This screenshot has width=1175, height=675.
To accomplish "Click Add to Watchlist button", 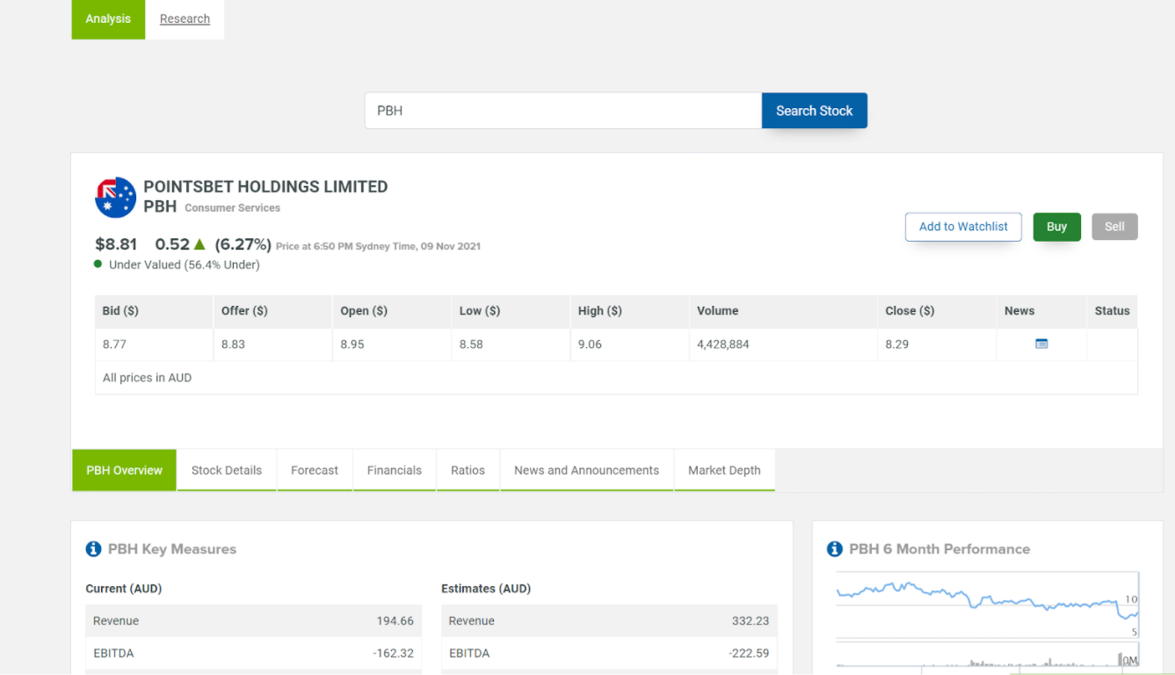I will tap(963, 227).
